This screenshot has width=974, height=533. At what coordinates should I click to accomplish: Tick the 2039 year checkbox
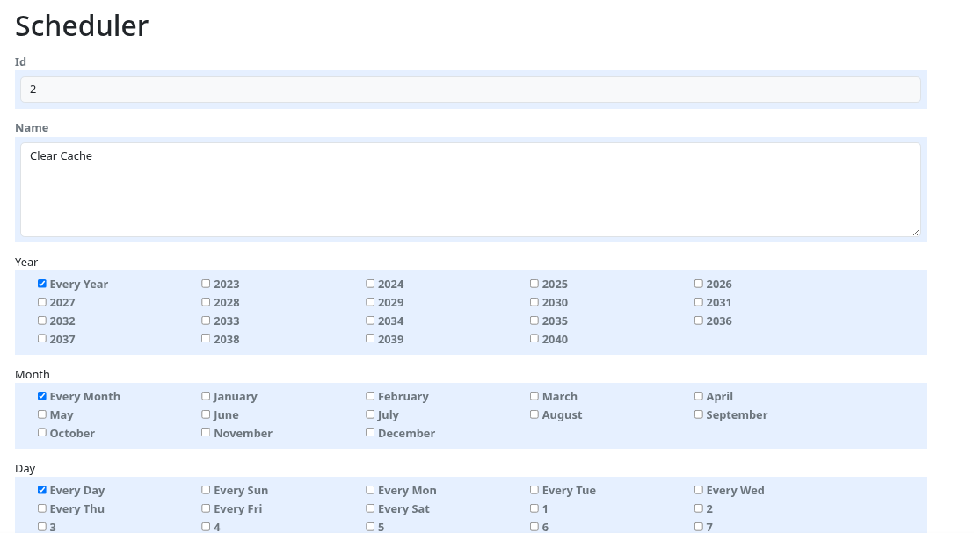(x=370, y=339)
